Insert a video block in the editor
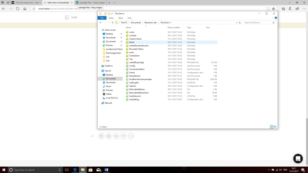This screenshot has height=173, width=308. point(131,136)
